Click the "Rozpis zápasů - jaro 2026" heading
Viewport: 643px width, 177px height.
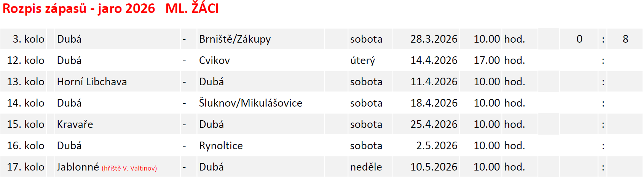pyautogui.click(x=79, y=9)
